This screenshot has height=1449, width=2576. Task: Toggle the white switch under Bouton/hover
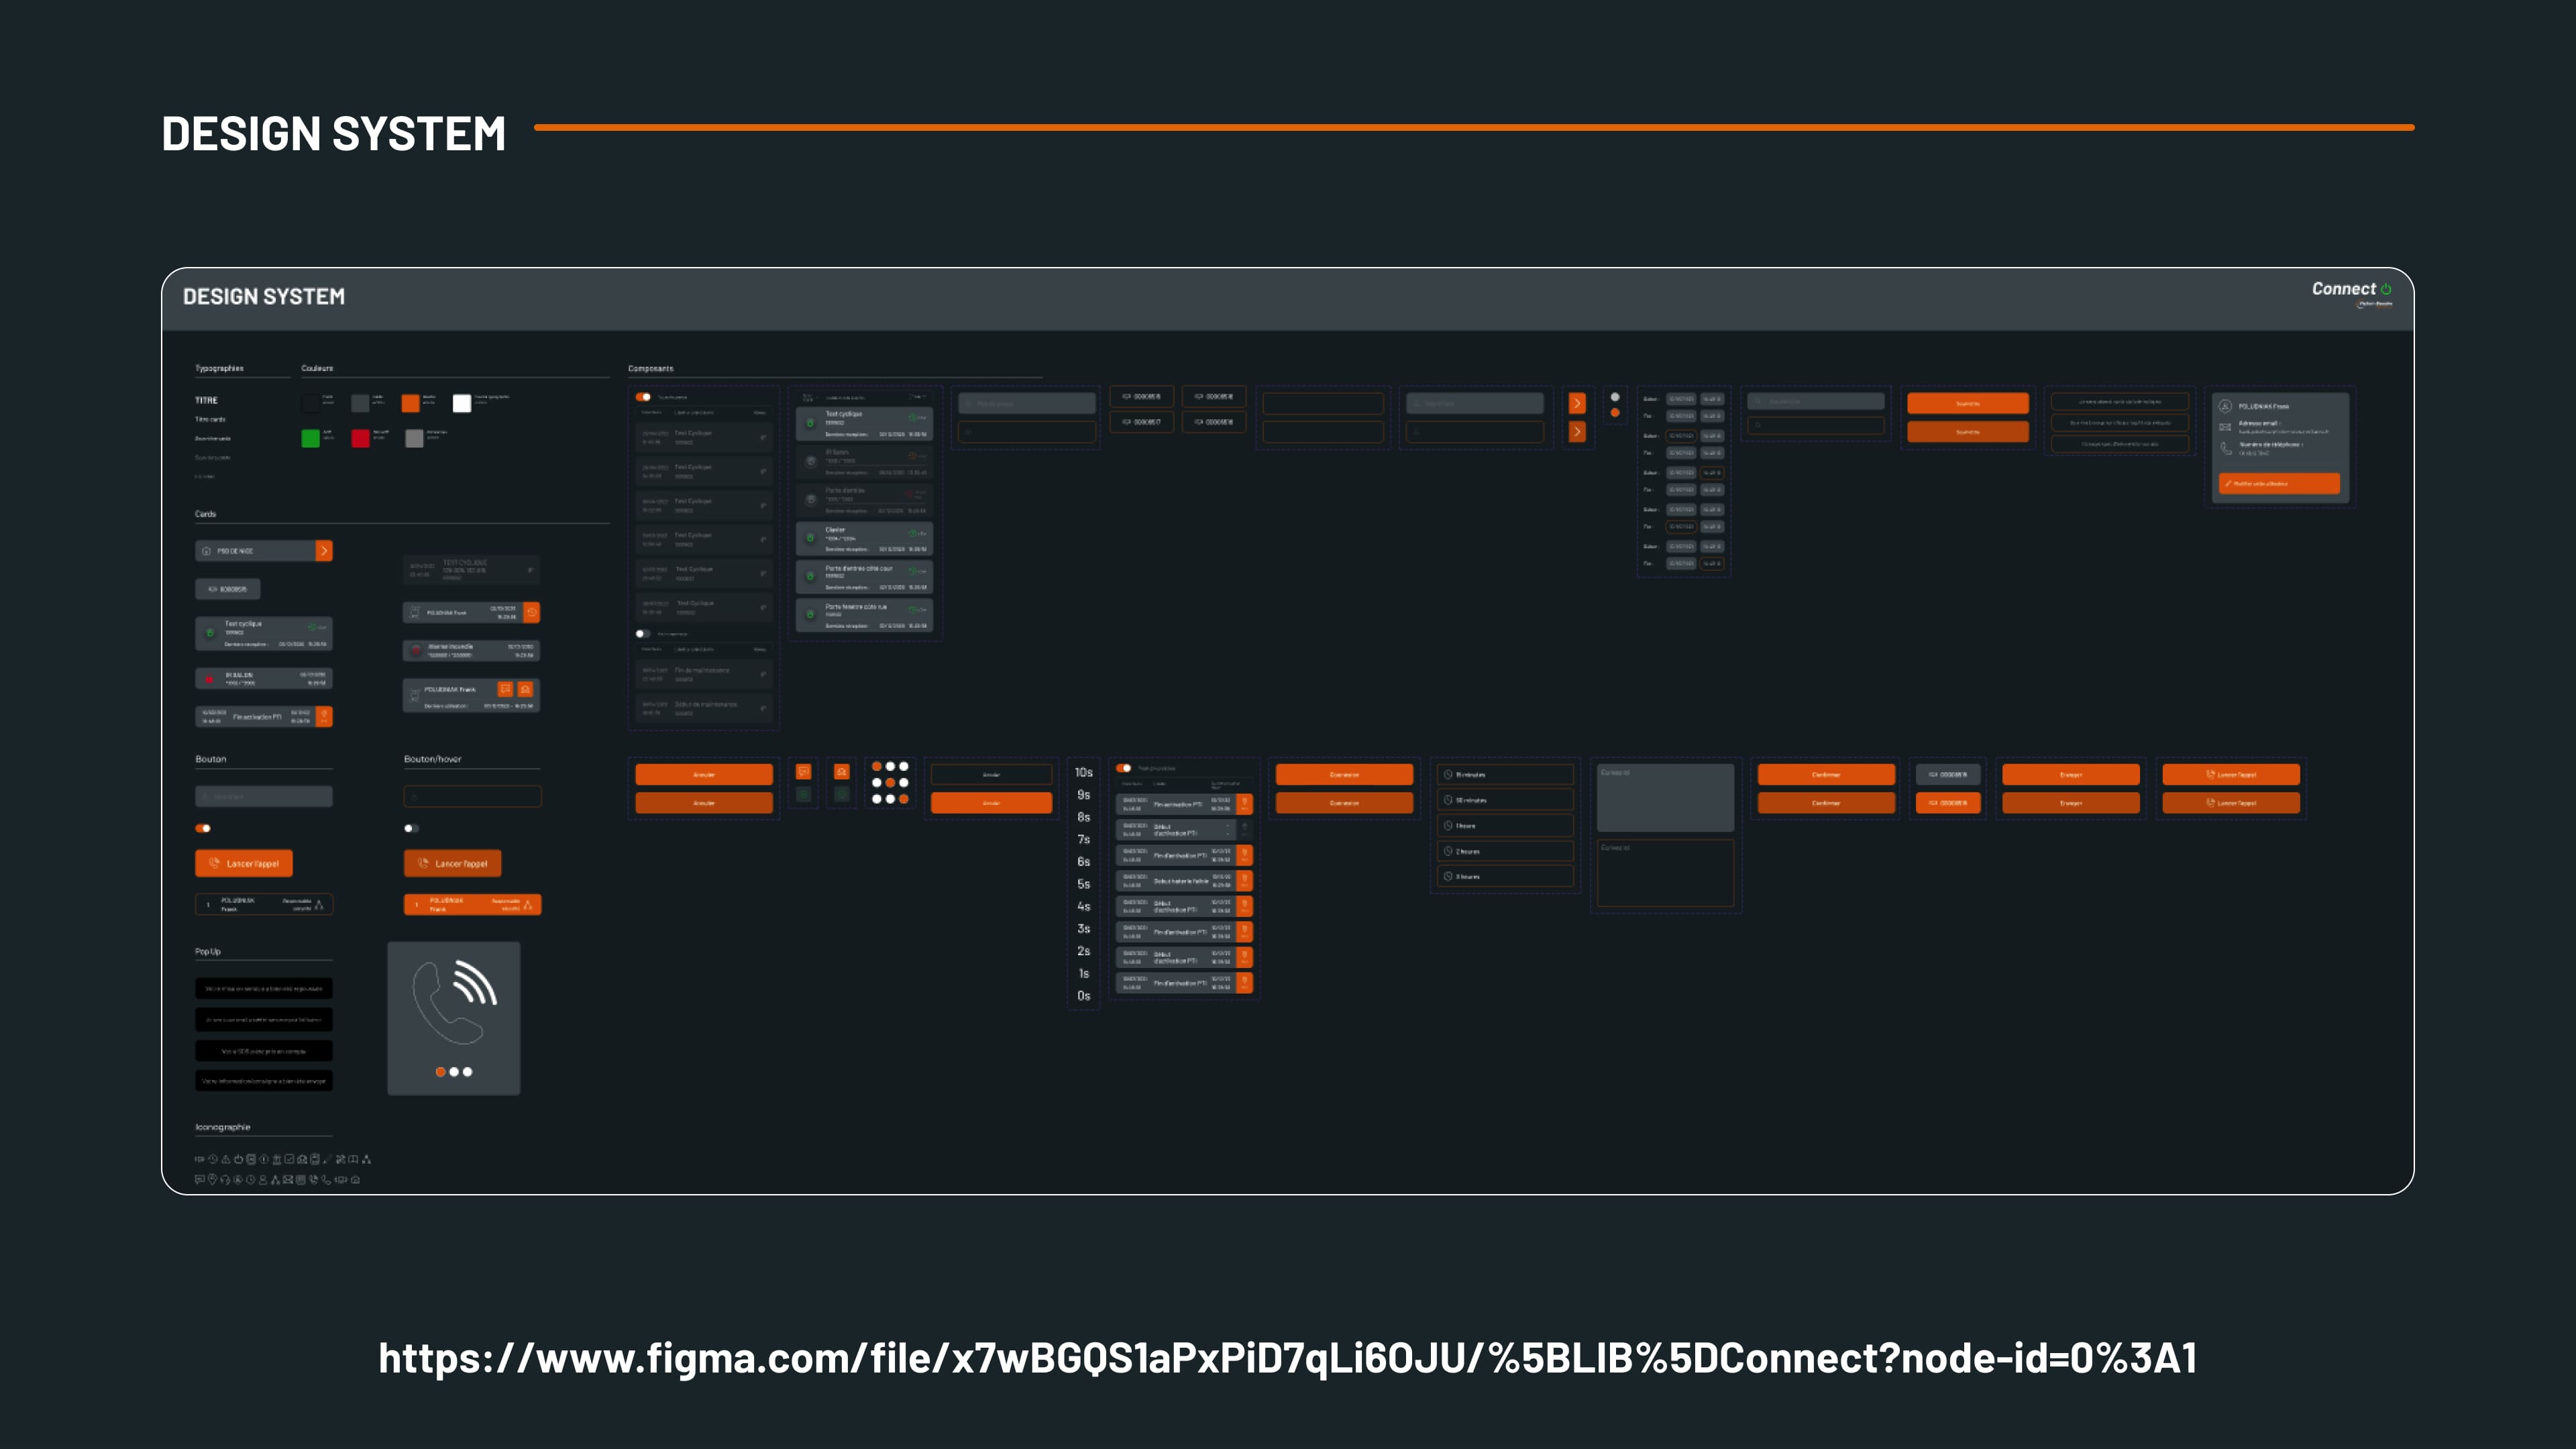pos(411,828)
